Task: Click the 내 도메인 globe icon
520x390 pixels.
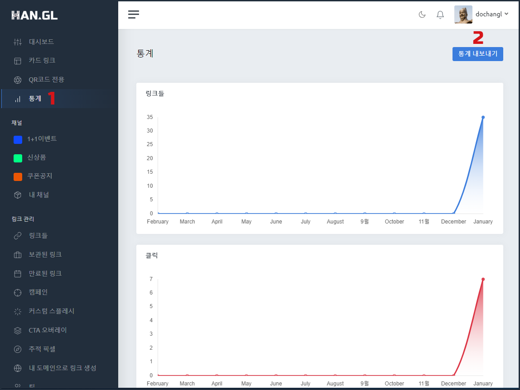Action: point(18,368)
